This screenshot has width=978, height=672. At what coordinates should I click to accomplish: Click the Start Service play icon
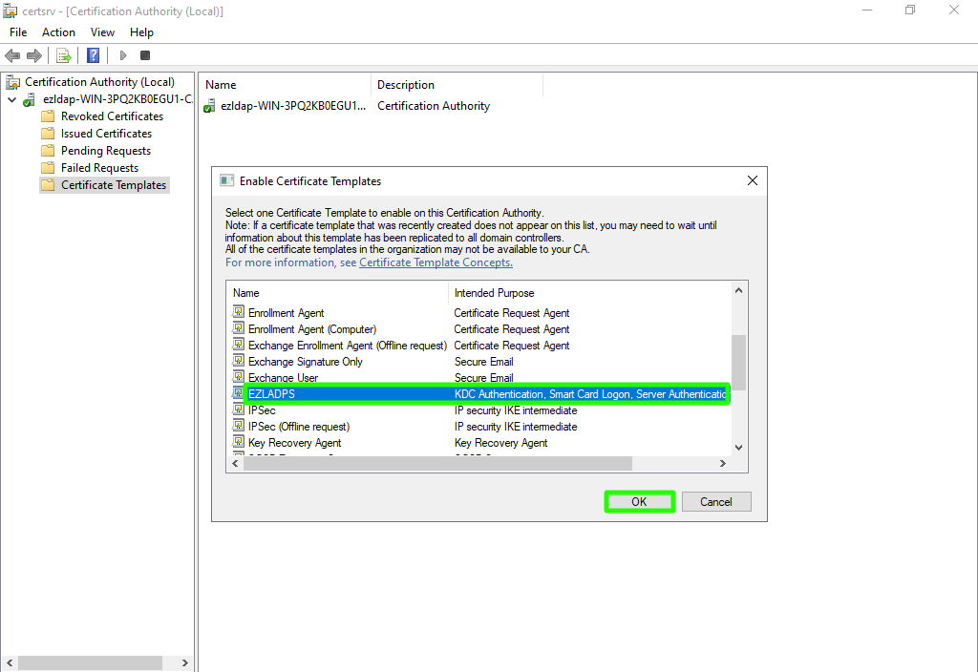point(123,55)
